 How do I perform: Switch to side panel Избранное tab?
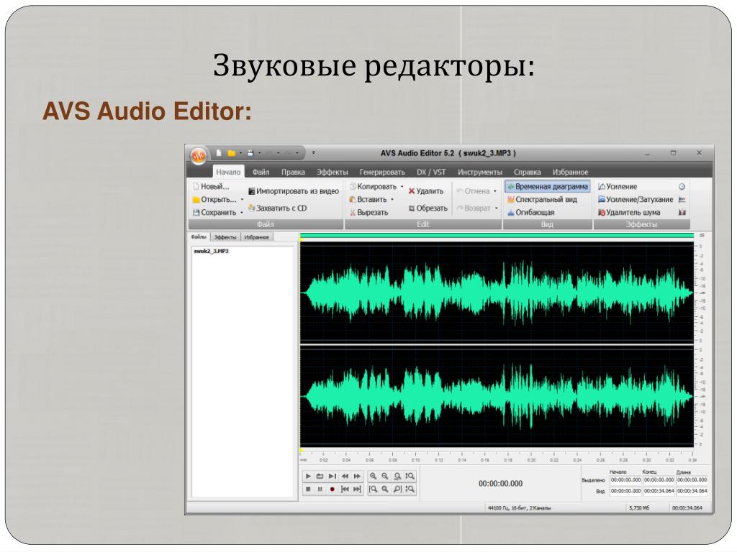257,237
